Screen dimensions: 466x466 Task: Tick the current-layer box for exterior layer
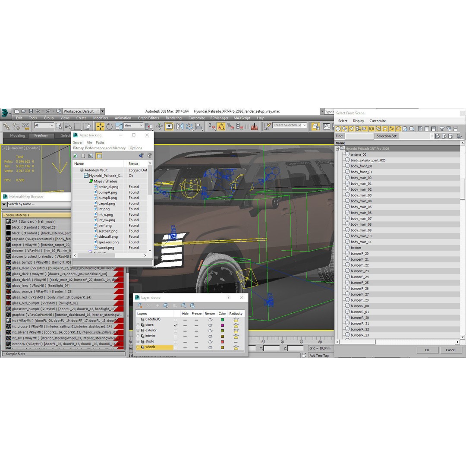pos(176,331)
